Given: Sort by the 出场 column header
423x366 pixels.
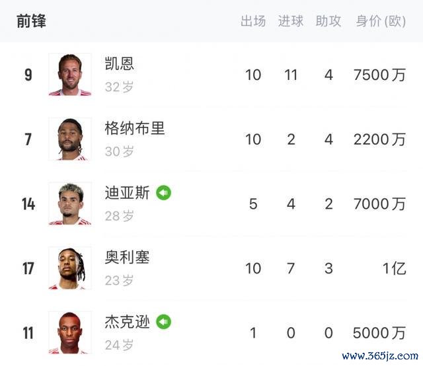Looking at the screenshot, I should pyautogui.click(x=253, y=21).
